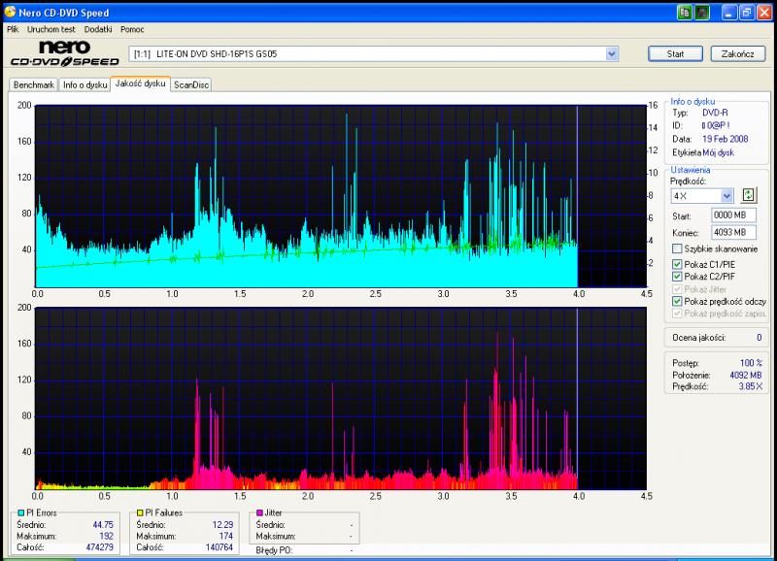Screen dimensions: 777x561
Task: Click the PI Errors Maksimum value 192
Action: point(106,536)
